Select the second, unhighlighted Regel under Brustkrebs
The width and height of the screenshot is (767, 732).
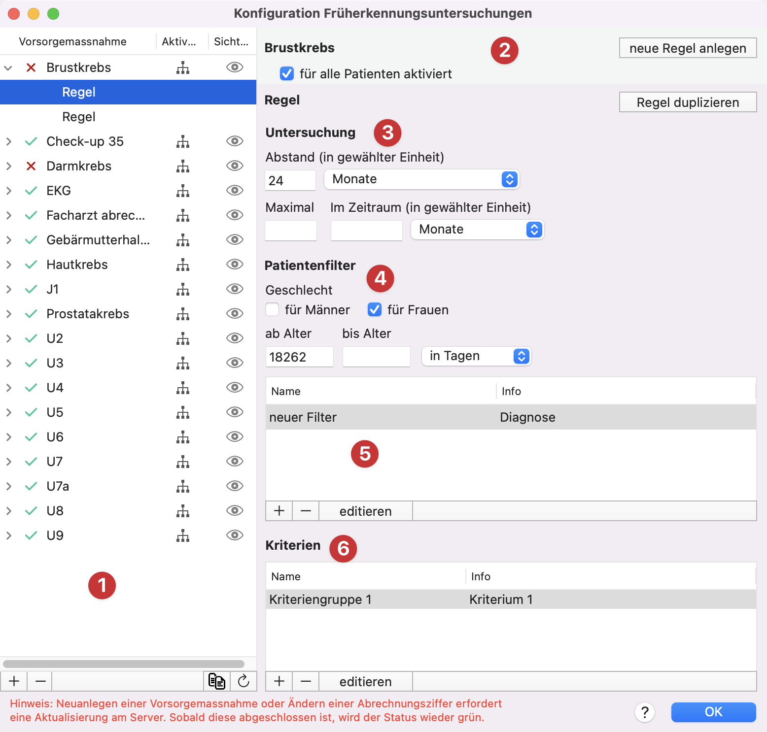point(128,117)
